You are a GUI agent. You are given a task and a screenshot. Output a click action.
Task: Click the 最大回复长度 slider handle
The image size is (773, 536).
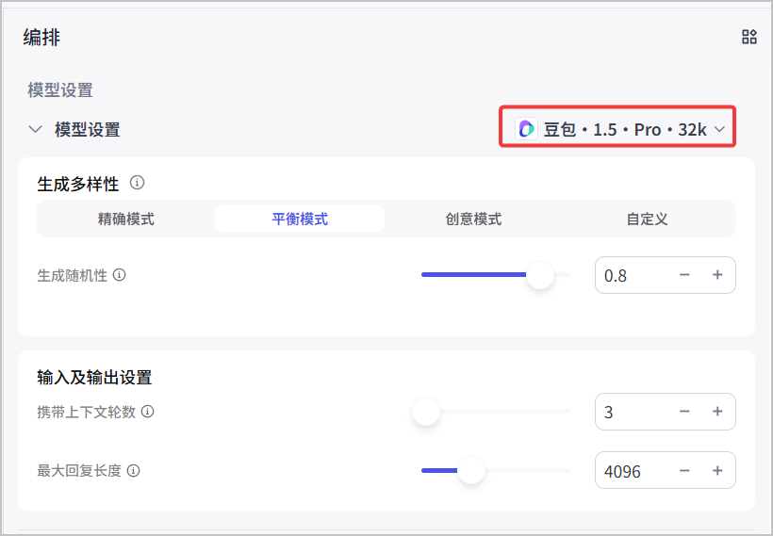(471, 470)
